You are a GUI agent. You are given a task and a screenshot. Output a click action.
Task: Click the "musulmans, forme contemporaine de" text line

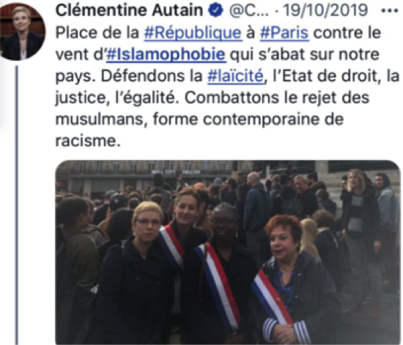pos(199,119)
